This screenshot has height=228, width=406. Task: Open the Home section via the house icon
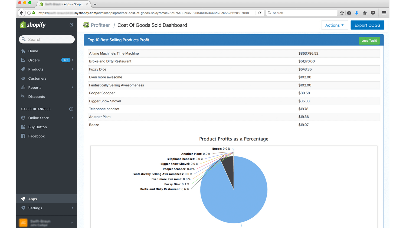coord(24,51)
